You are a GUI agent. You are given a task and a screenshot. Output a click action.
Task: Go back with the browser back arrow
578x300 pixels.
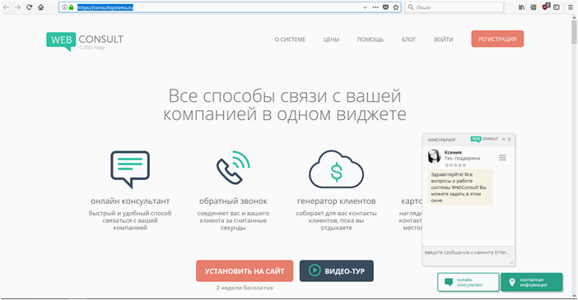click(x=7, y=7)
